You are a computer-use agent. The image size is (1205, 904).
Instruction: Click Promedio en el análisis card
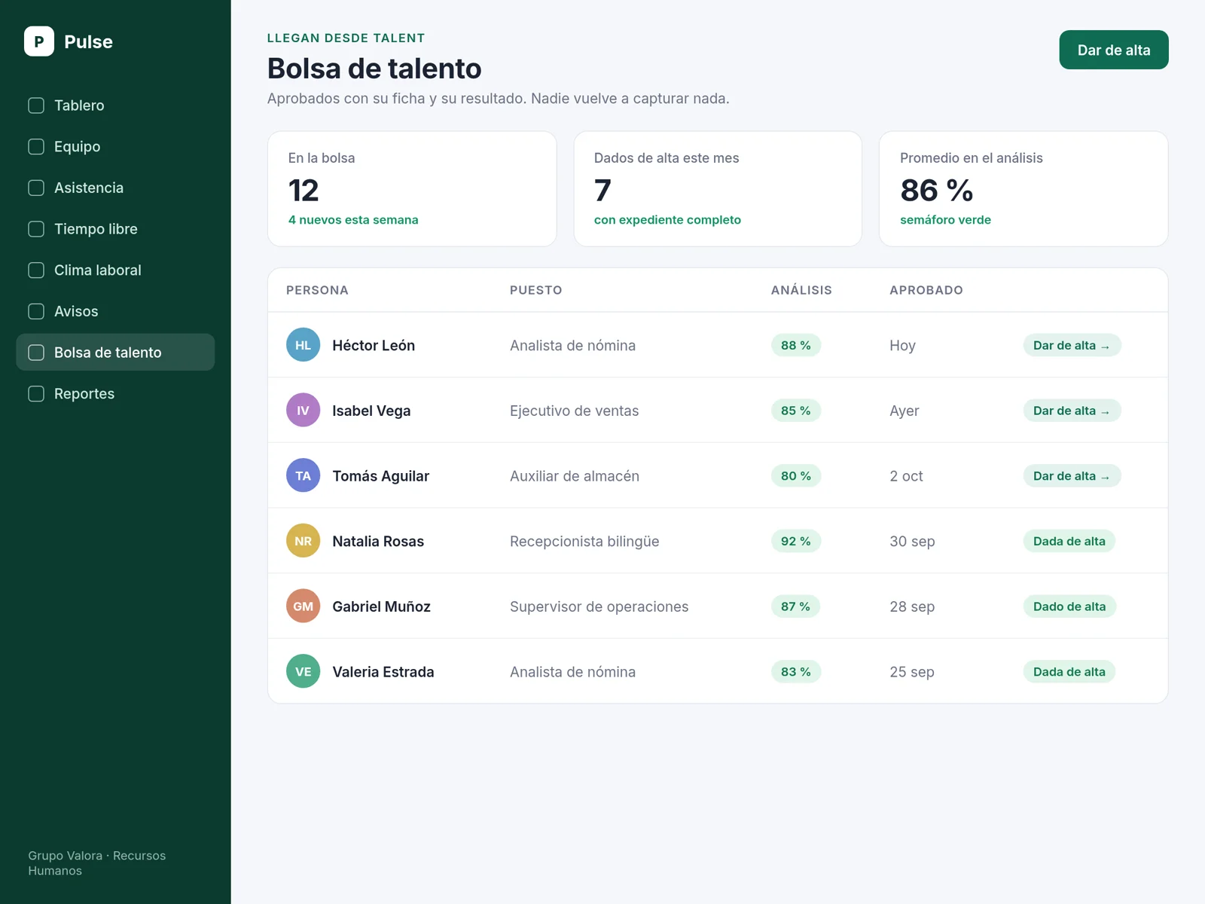click(1023, 189)
